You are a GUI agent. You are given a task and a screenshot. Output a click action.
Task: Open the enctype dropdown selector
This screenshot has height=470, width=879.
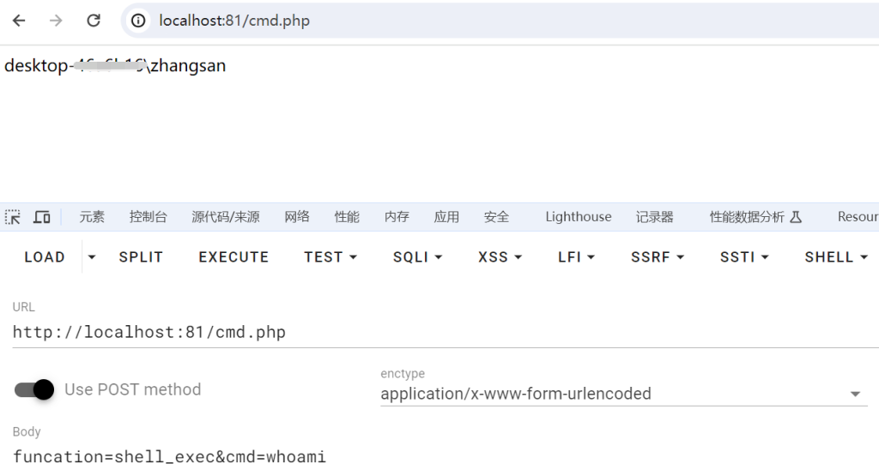tap(624, 394)
